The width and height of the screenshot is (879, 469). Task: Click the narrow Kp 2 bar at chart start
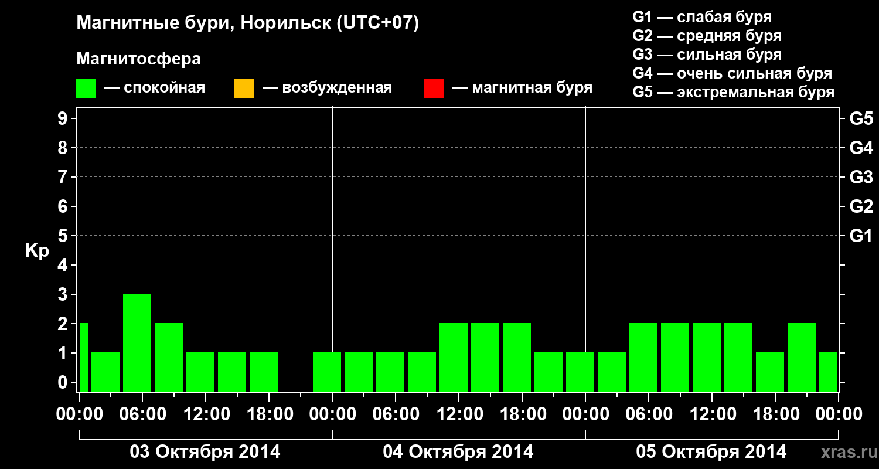83,357
